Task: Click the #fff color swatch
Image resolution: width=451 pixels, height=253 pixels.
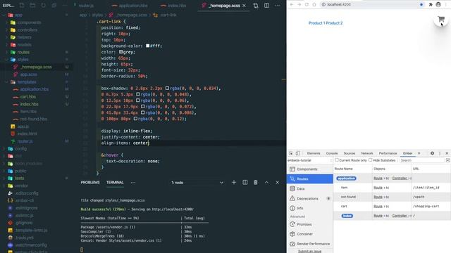Action: tap(147, 46)
